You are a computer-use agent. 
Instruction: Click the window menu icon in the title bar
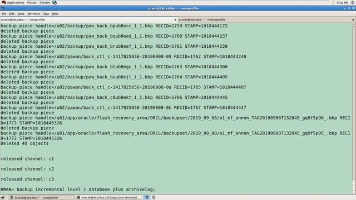pos(2,8)
